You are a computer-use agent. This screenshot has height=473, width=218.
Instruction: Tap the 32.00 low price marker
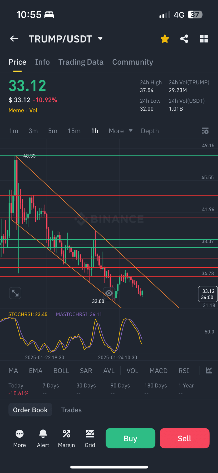click(x=98, y=301)
